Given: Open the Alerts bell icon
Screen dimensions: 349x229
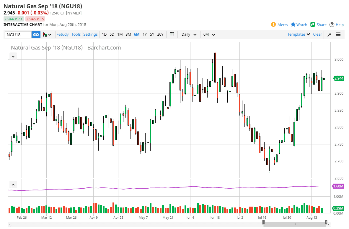Looking at the screenshot, I should click(x=273, y=24).
